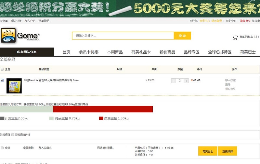
Task: Click the 搜索 search button
Action: tap(182, 36)
